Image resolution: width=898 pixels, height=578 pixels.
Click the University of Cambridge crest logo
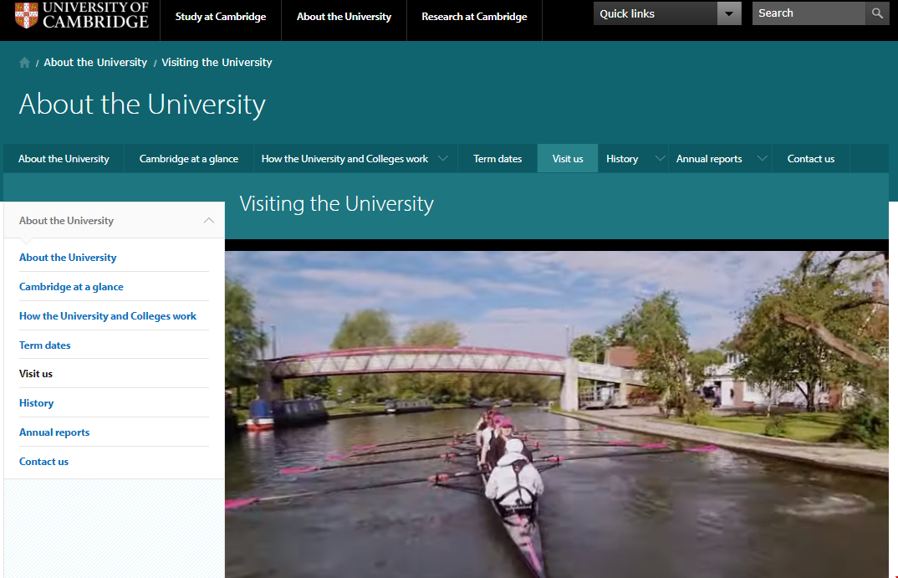tap(26, 16)
